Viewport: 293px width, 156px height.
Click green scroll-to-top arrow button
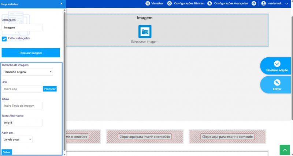point(285,150)
